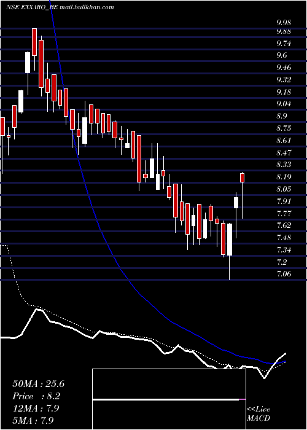Click the 8.9 price axis label

281,116
